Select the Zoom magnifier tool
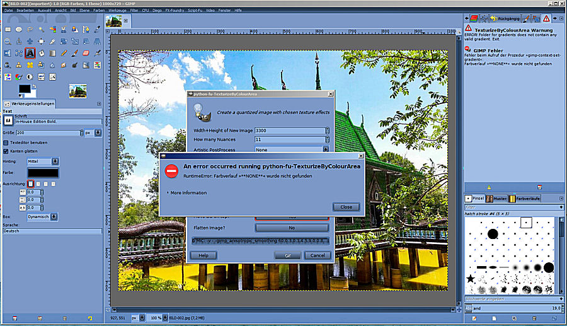This screenshot has width=567, height=326. [8, 41]
